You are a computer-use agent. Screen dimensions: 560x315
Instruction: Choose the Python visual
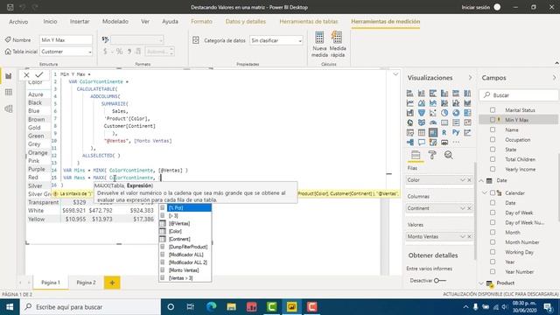click(456, 132)
